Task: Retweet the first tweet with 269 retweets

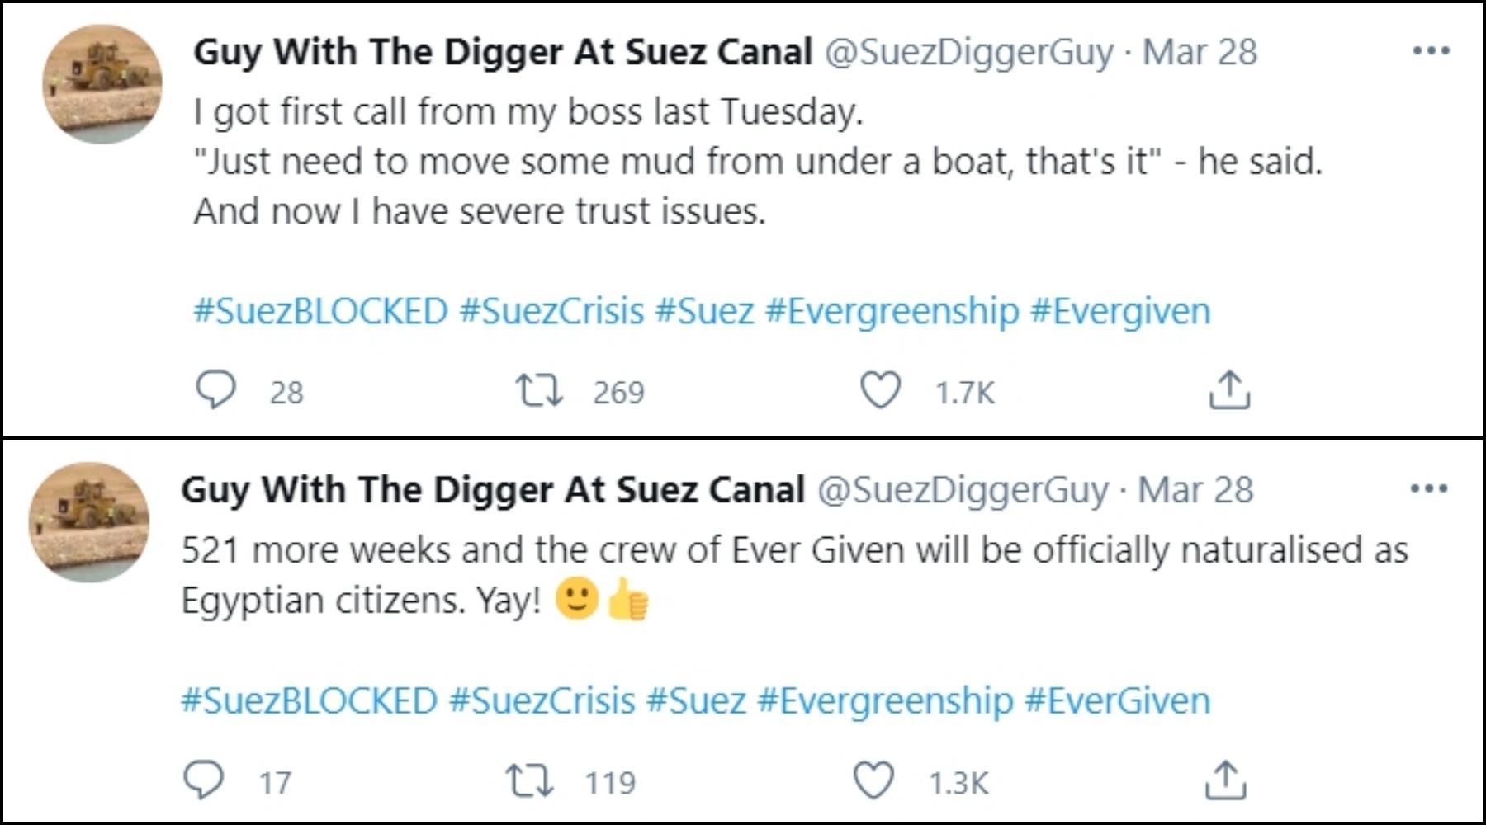Action: 538,390
